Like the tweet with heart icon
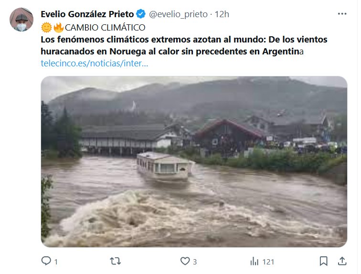361x274 pixels. pyautogui.click(x=185, y=261)
